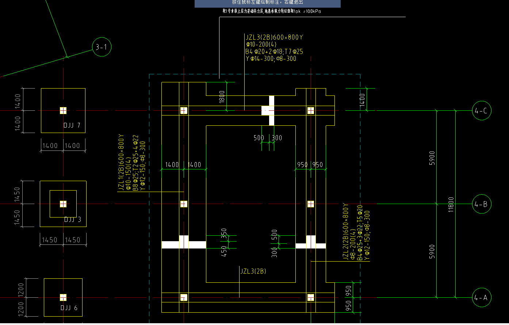Click the horizontal 500 dimension beside 300
The height and width of the screenshot is (325, 509).
click(x=259, y=138)
